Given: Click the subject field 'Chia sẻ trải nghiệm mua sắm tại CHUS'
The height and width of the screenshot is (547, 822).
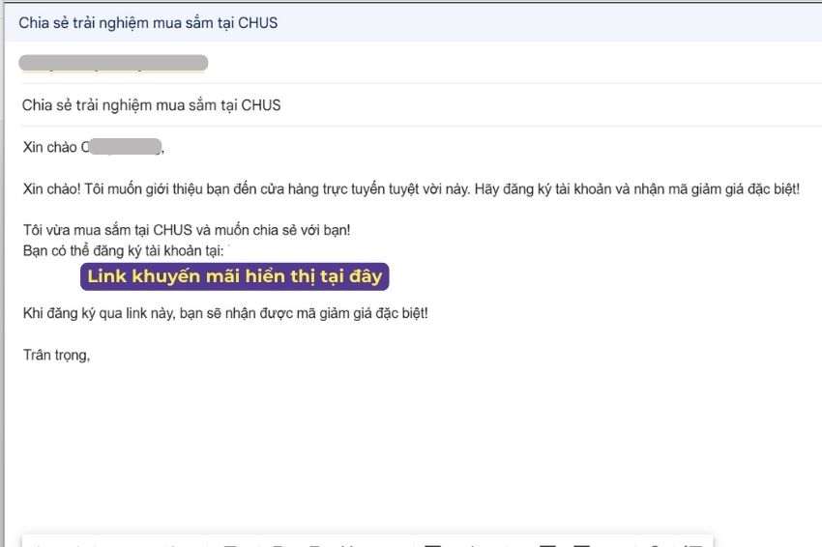Looking at the screenshot, I should click(151, 104).
